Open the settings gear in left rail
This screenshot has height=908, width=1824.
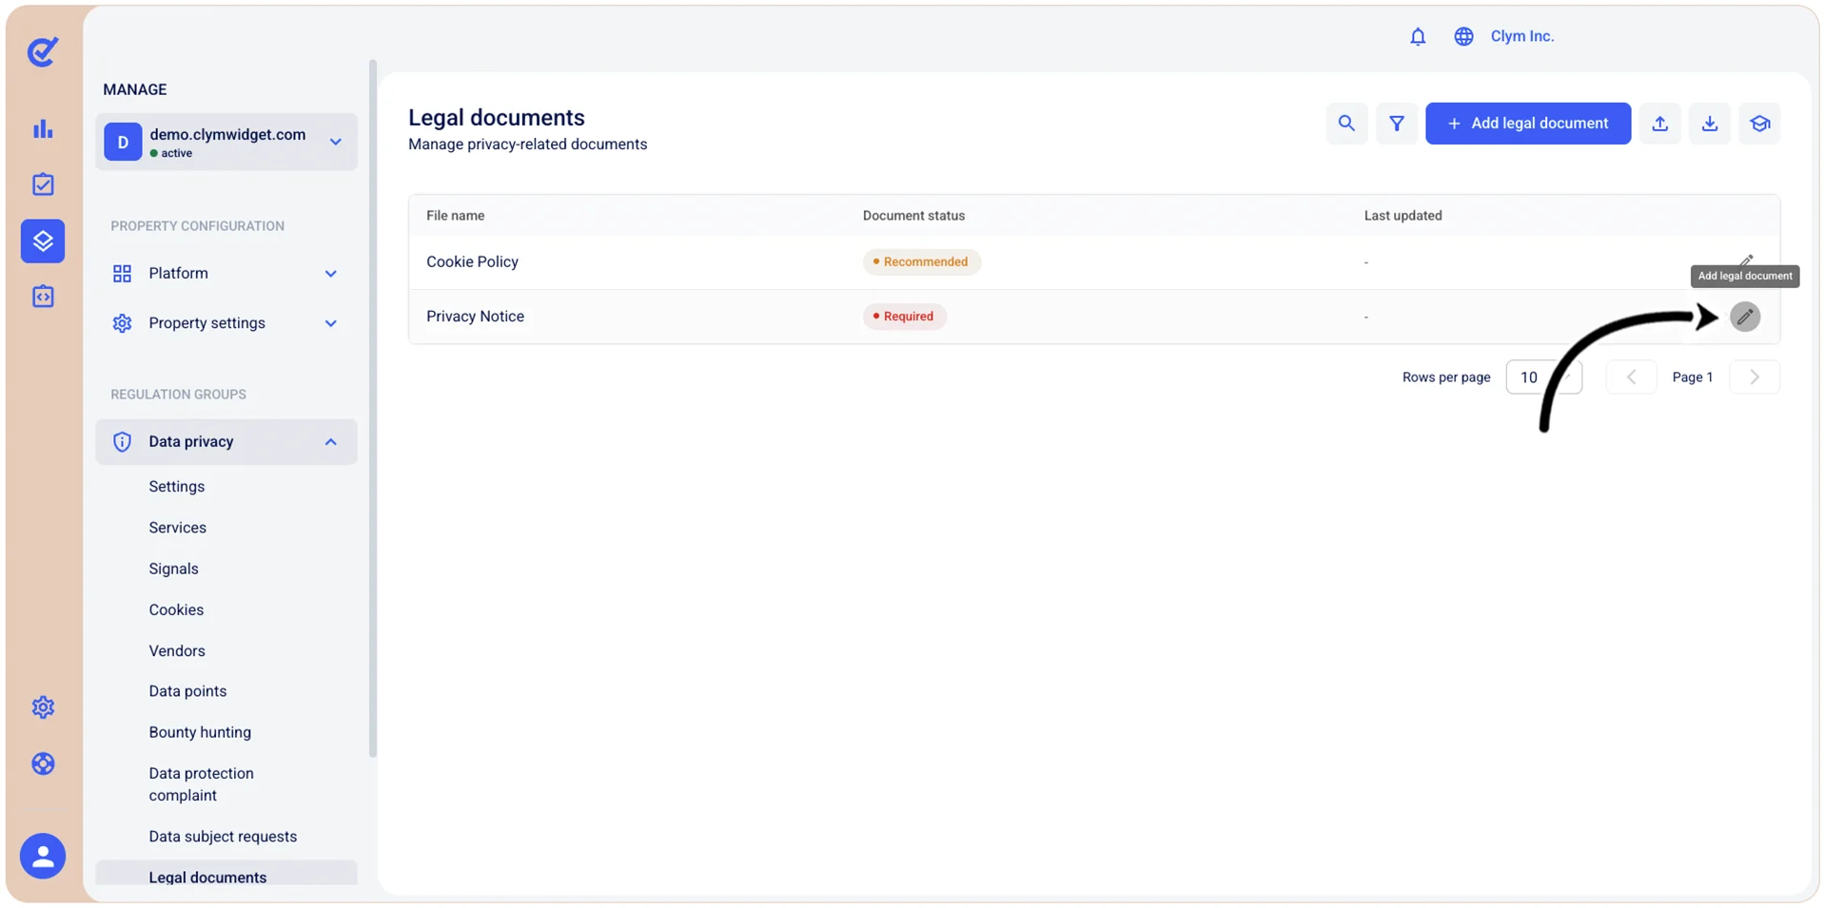pyautogui.click(x=43, y=707)
